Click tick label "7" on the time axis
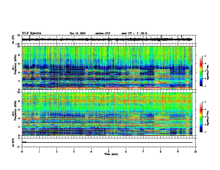220x170 pixels. 143,152
